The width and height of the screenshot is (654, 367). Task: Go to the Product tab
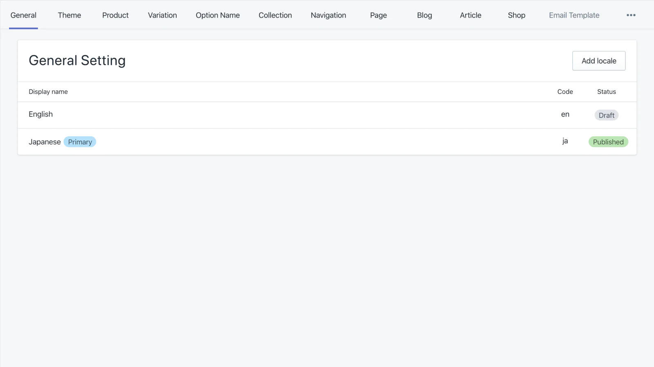coord(115,15)
